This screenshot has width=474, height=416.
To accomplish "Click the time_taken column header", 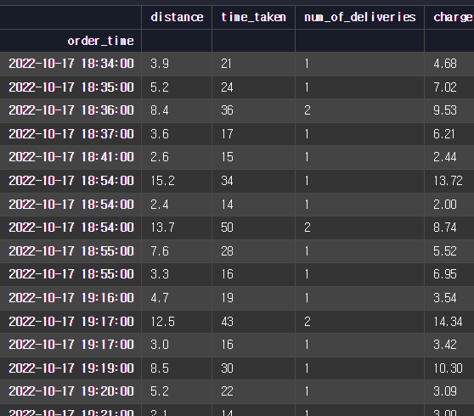I will (254, 17).
